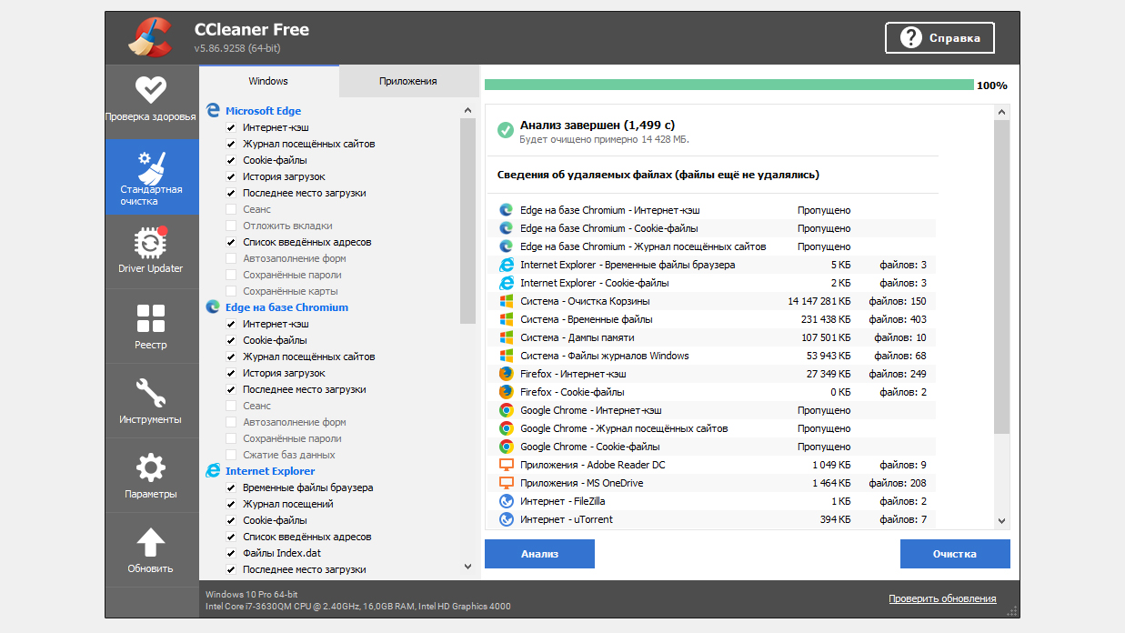Viewport: 1125px width, 633px height.
Task: Open the Реестр grid icon
Action: pos(150,318)
